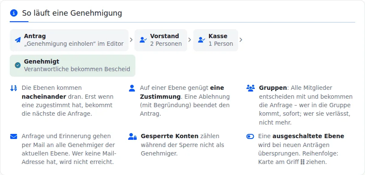Viewport: 365px width, 175px height.
Task: Click the sort-order icon beside 'nacheinander' text
Action: pos(14,88)
